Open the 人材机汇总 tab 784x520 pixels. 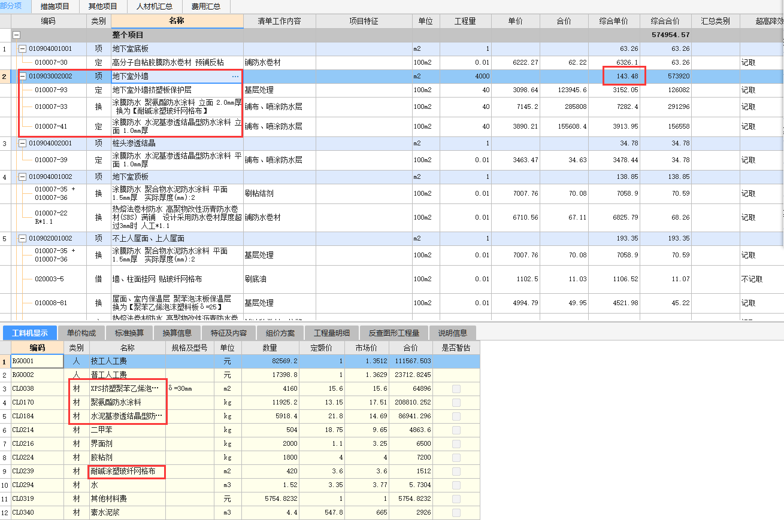coord(155,7)
